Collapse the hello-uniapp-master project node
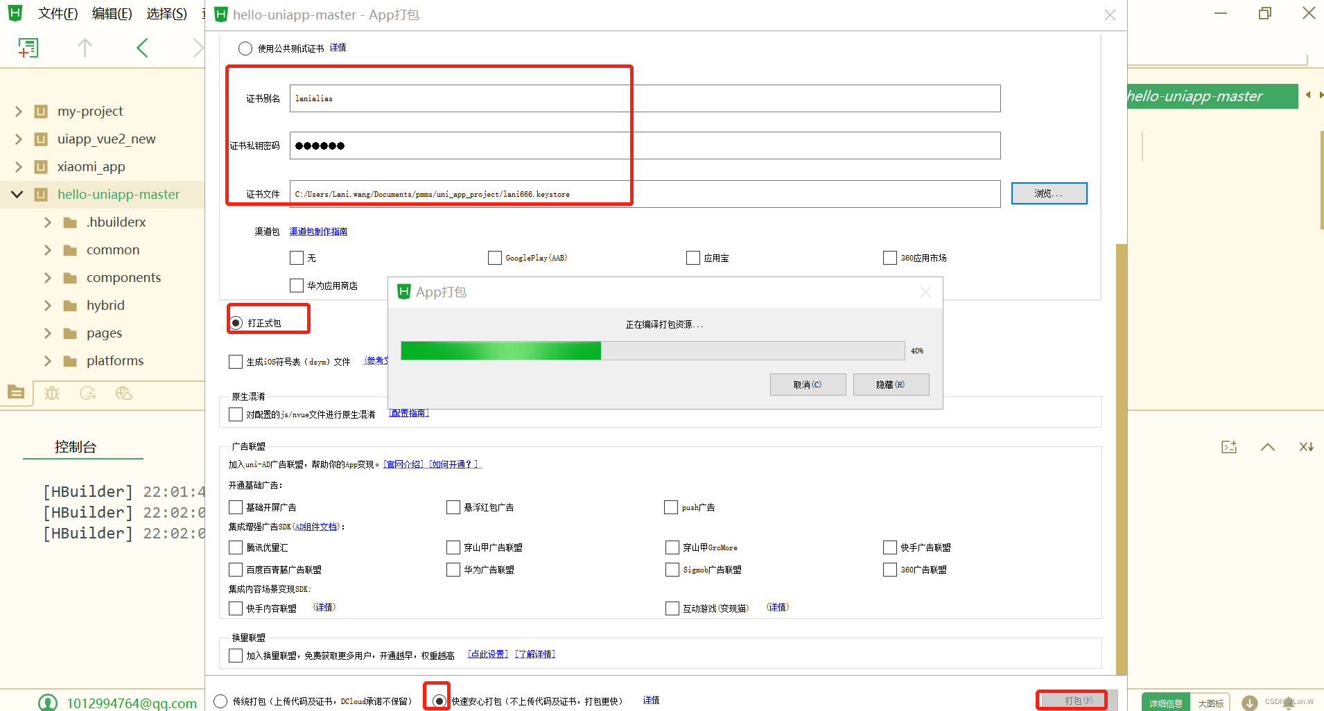Viewport: 1324px width, 711px height. click(17, 195)
